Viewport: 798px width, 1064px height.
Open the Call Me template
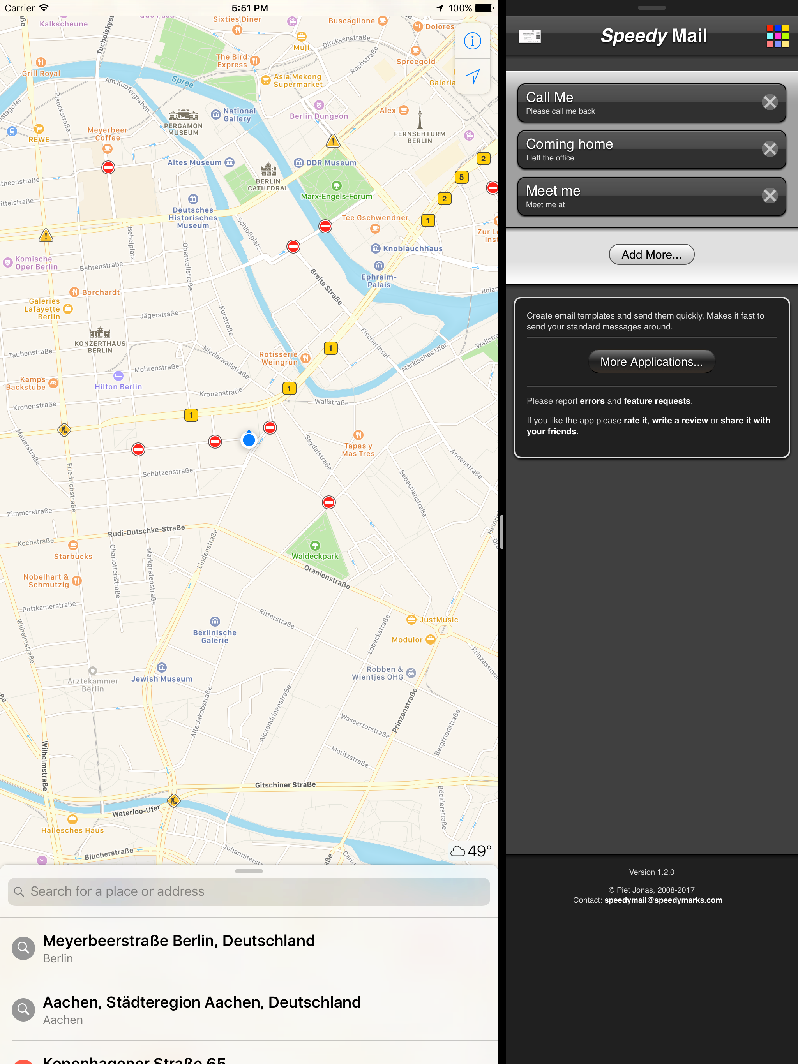pos(651,103)
